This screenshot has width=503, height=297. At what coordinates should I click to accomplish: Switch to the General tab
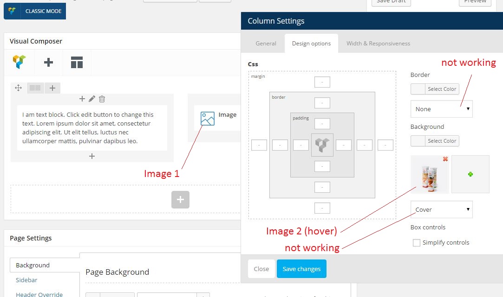(266, 44)
